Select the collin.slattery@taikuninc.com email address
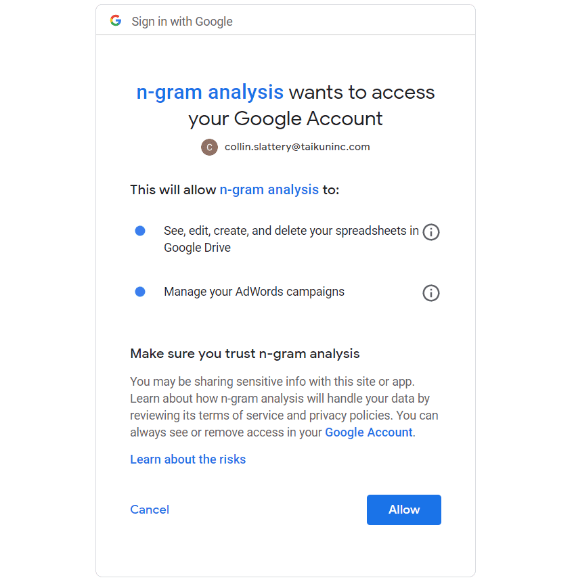Image resolution: width=576 pixels, height=582 pixels. [297, 147]
